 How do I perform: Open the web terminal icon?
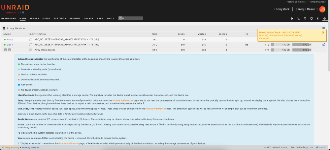(x=298, y=18)
